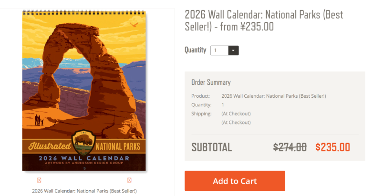Click the left carousel icon below the calendar image
Image resolution: width=372 pixels, height=196 pixels.
(39, 180)
